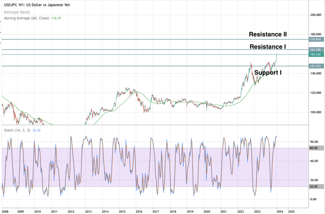Click the 164.306 price tag
This screenshot has height=214, width=325.
coord(315,50)
